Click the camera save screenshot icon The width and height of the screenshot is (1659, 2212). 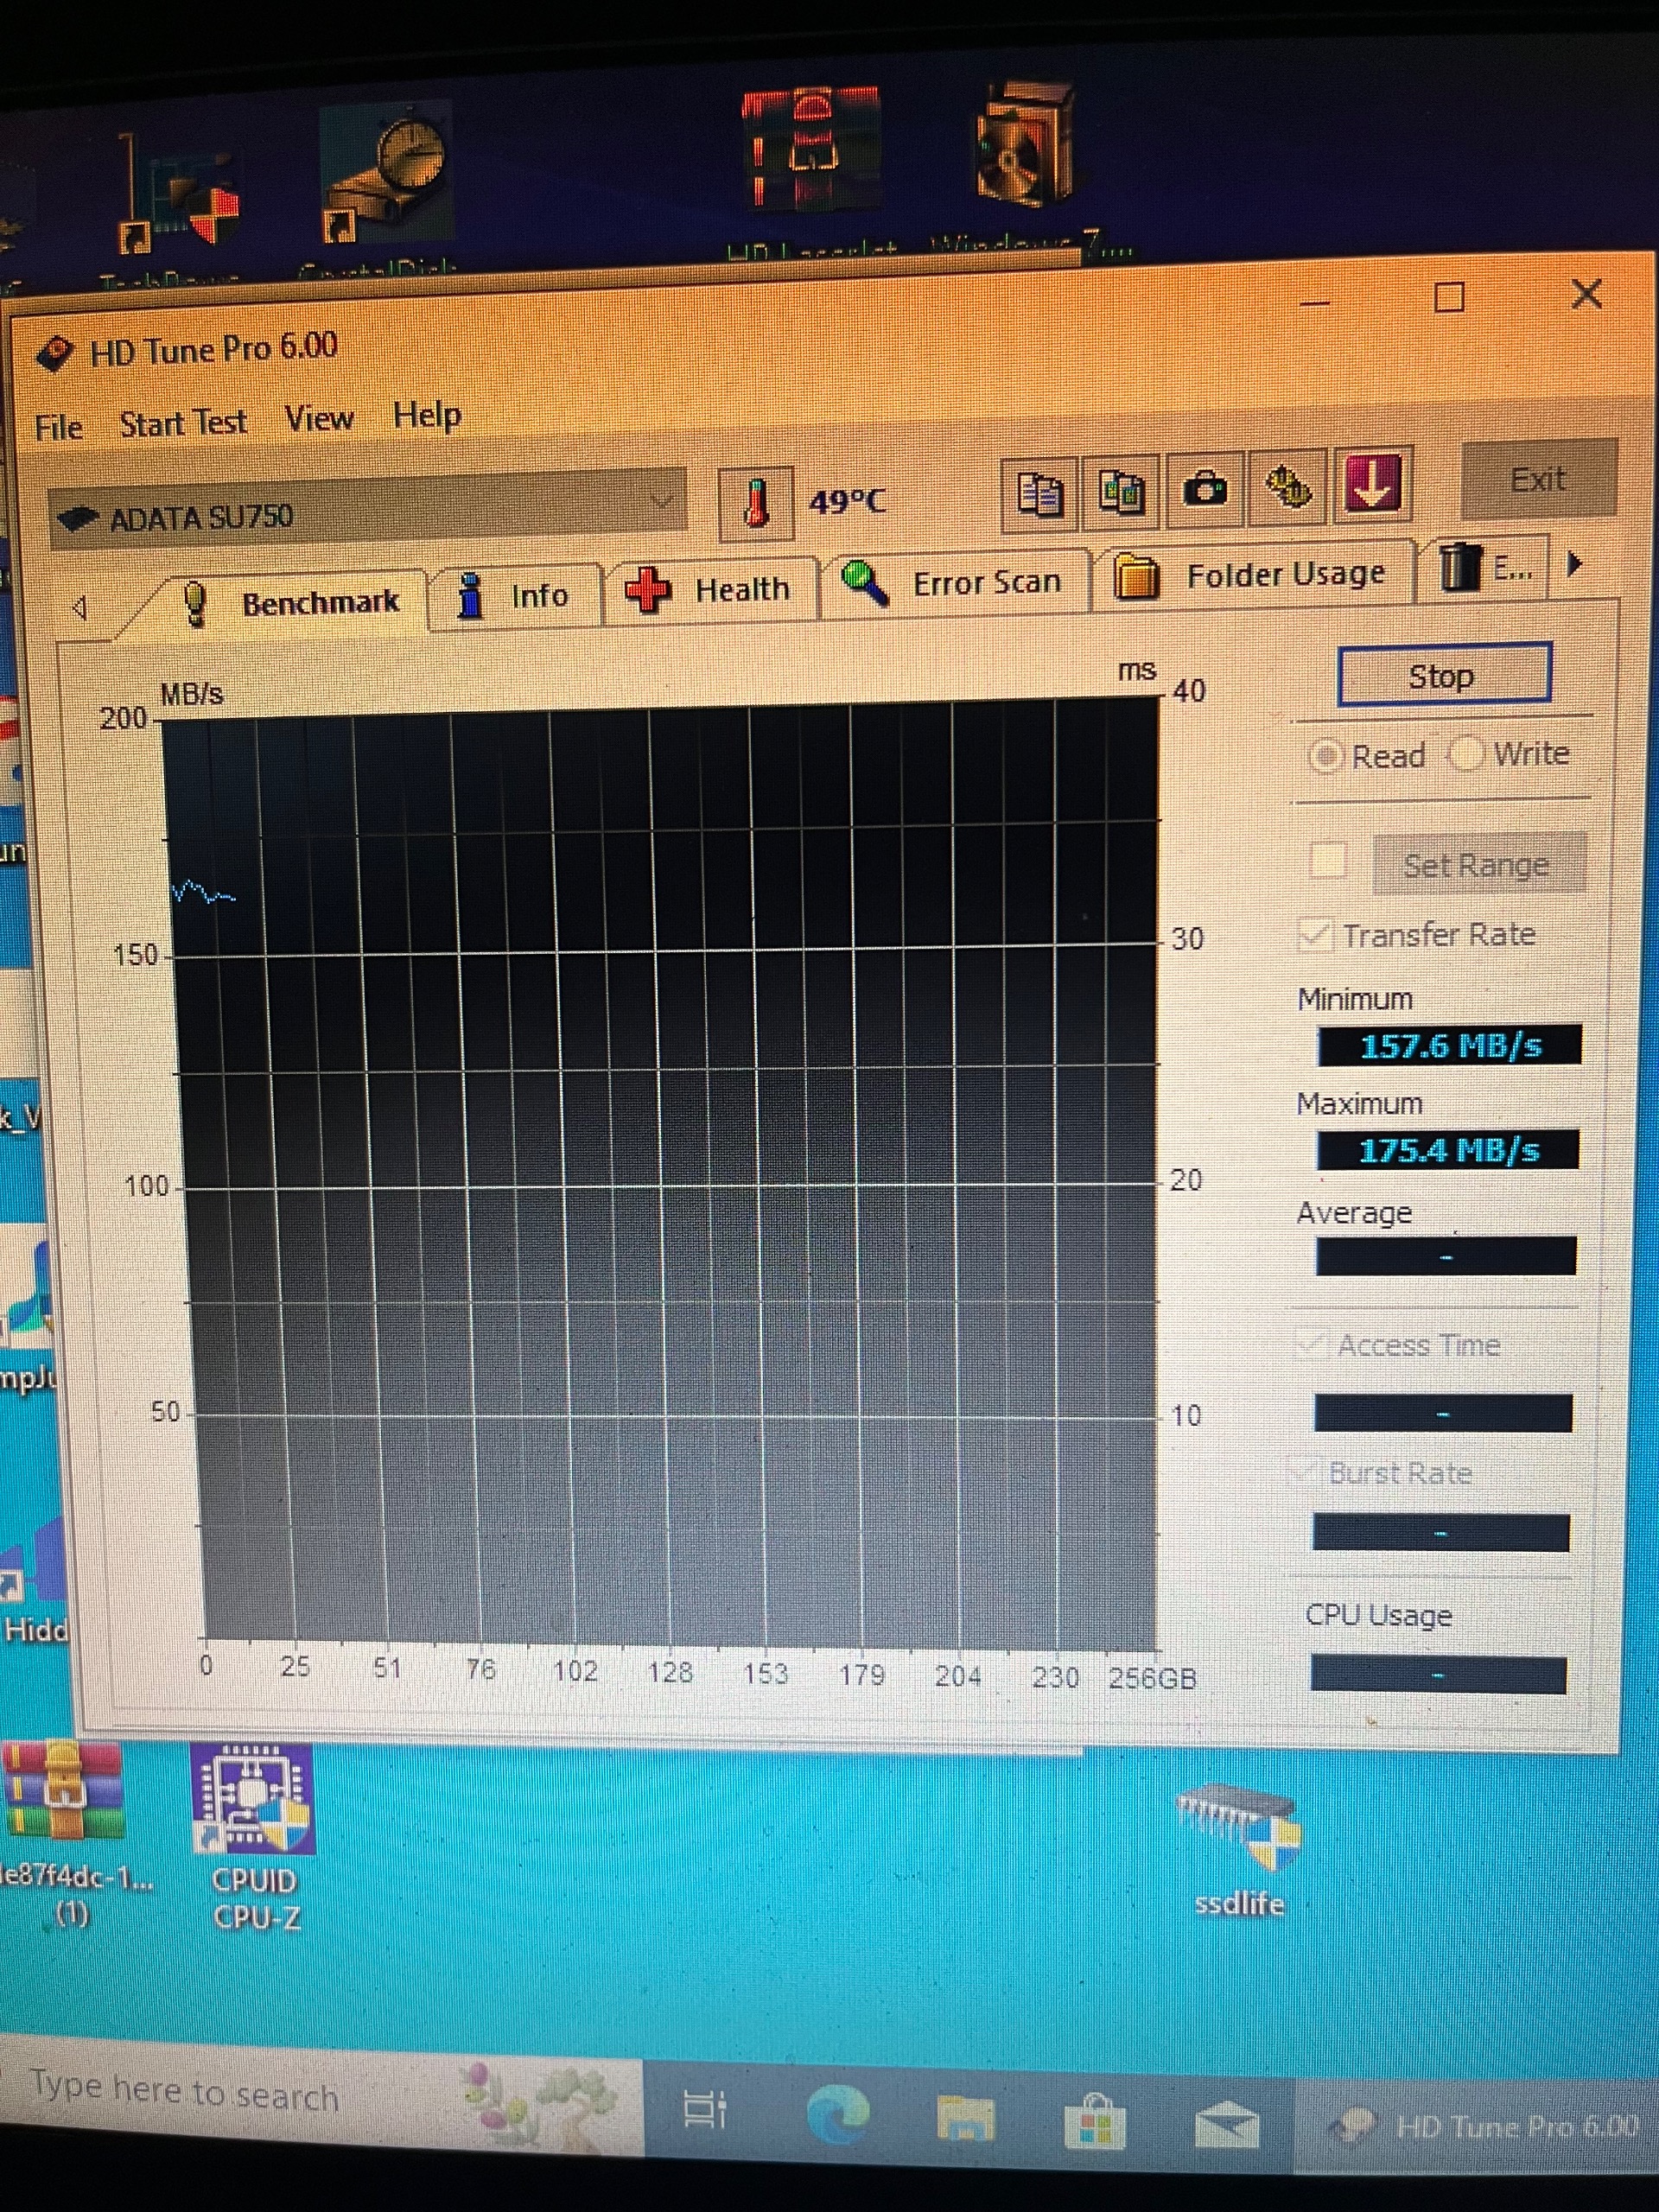pos(1205,490)
